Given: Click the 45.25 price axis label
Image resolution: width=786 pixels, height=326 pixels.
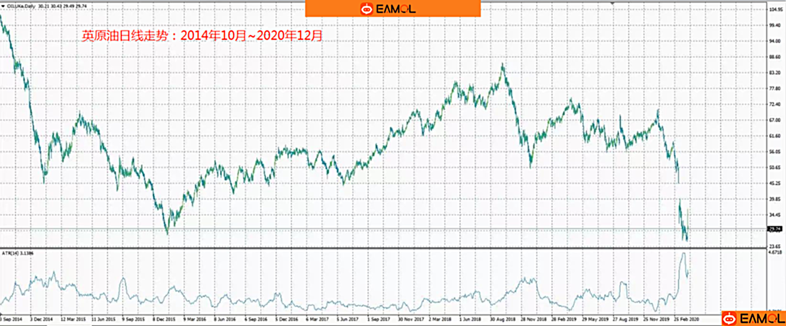Looking at the screenshot, I should 774,183.
